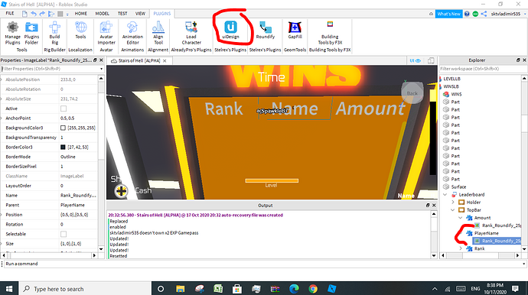Close the Output panel
Screen dimensions: 528x295
(434, 205)
